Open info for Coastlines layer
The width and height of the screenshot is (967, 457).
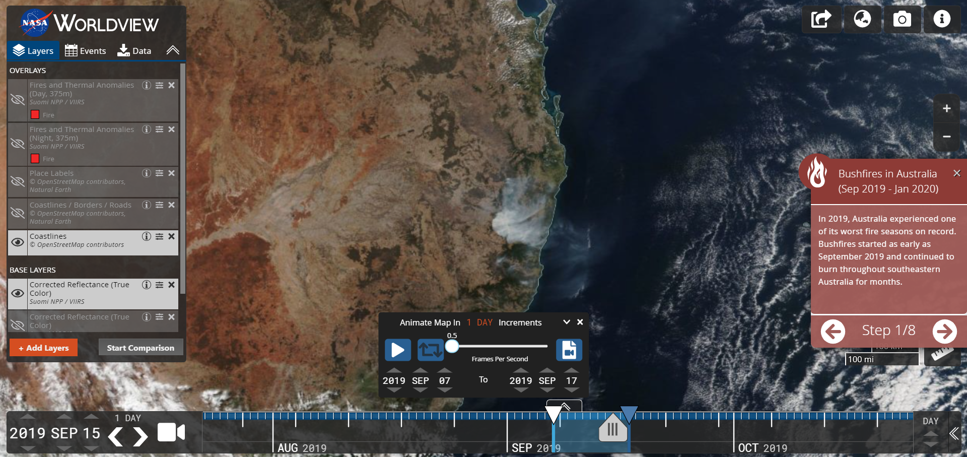coord(147,236)
